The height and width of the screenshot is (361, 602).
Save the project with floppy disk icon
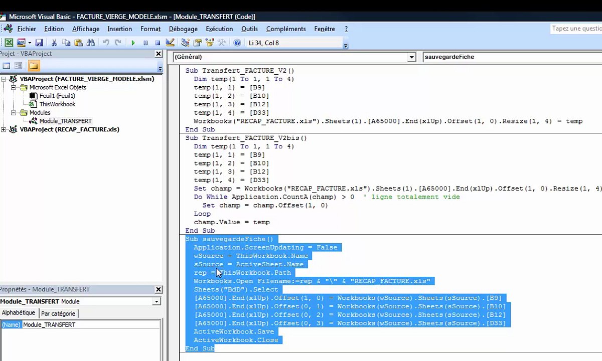tap(39, 43)
